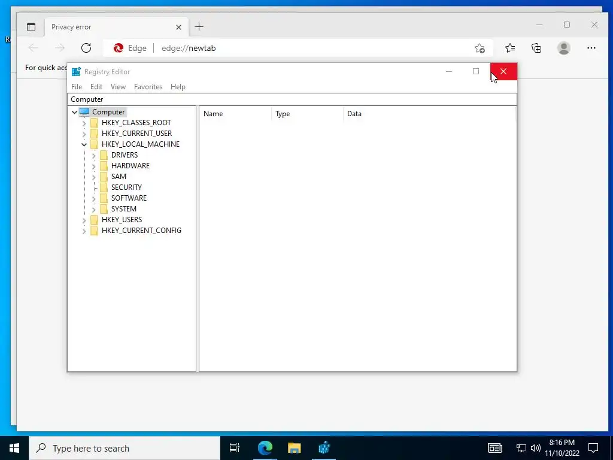
Task: Open Edit menu in Registry Editor
Action: pos(96,87)
